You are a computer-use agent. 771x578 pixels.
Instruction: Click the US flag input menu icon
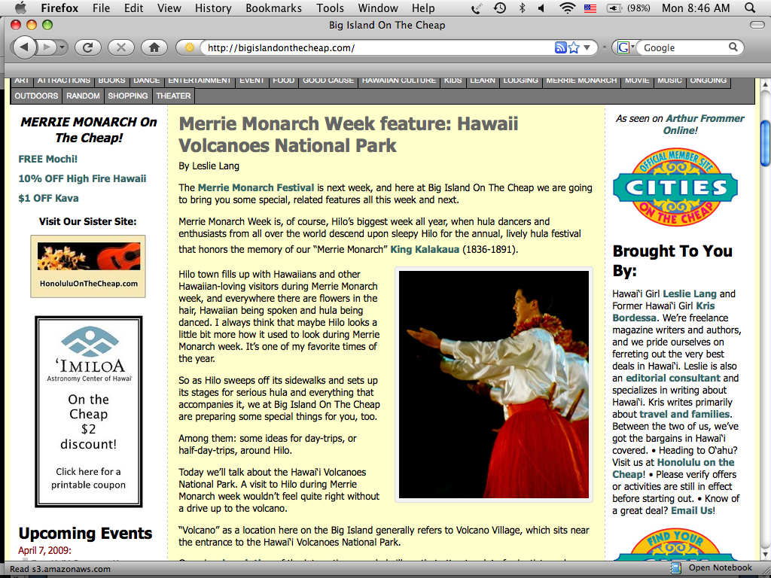coord(590,8)
